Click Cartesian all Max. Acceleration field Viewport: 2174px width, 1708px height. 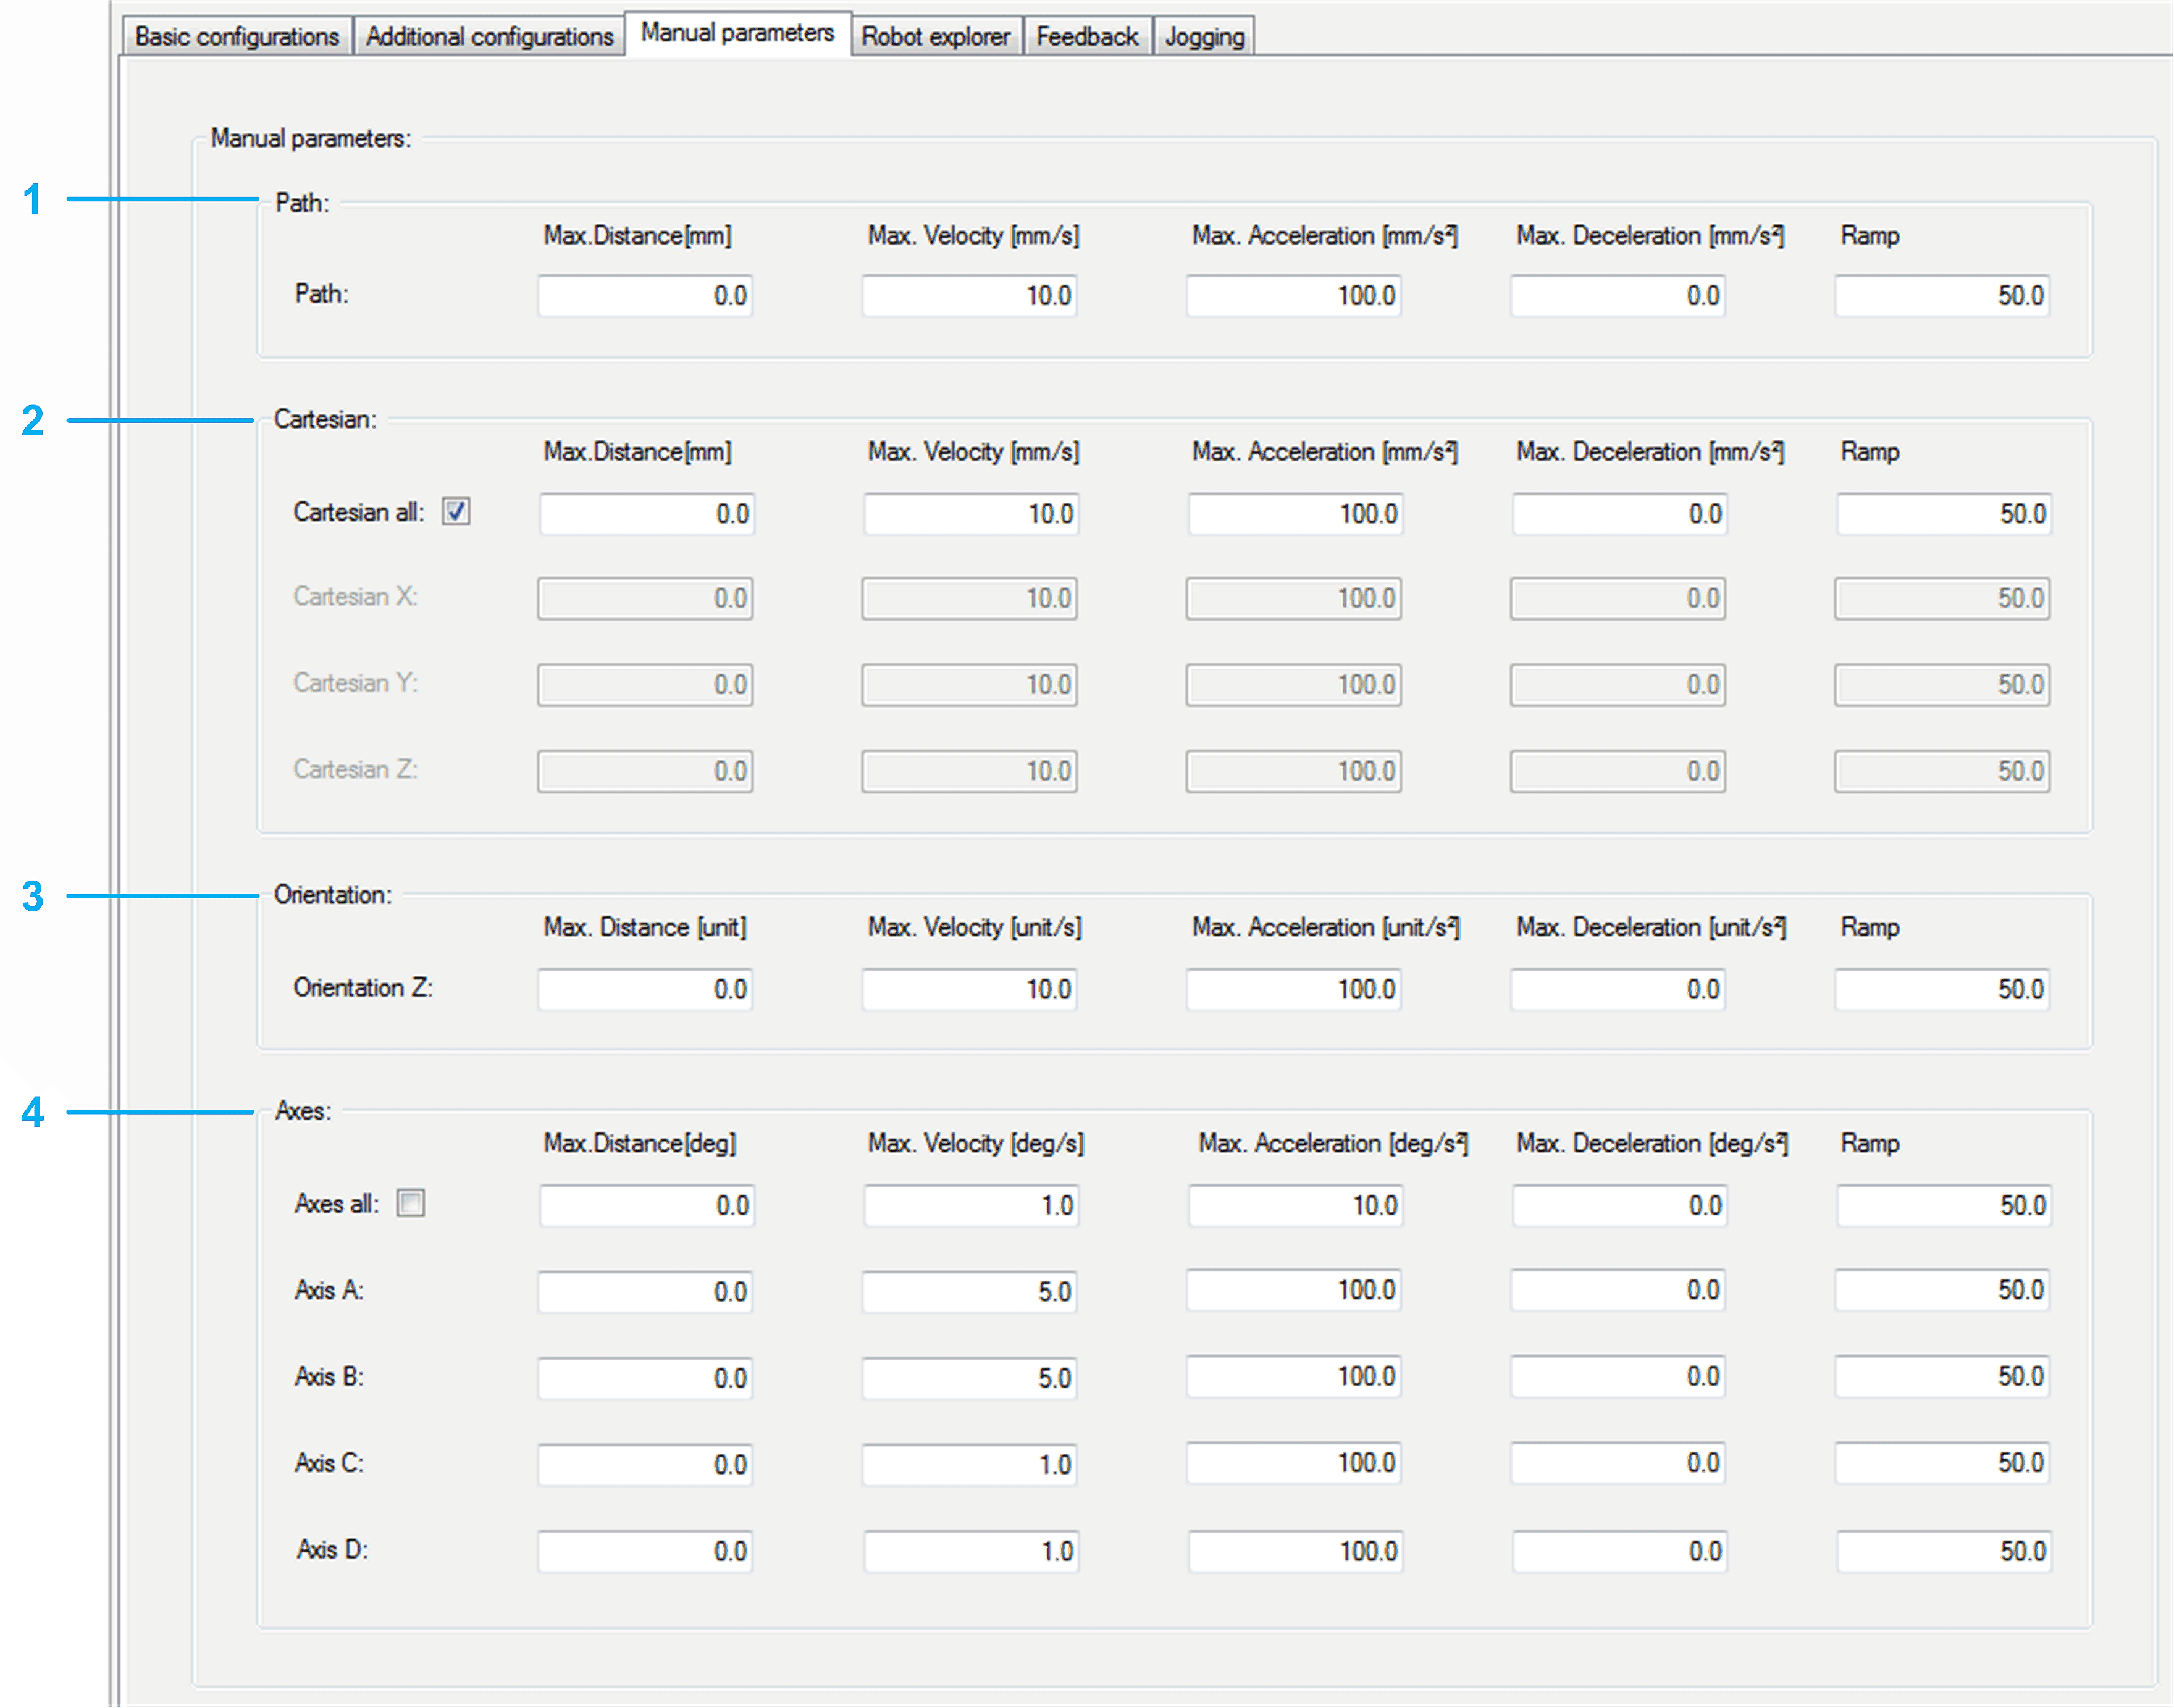(x=1295, y=513)
